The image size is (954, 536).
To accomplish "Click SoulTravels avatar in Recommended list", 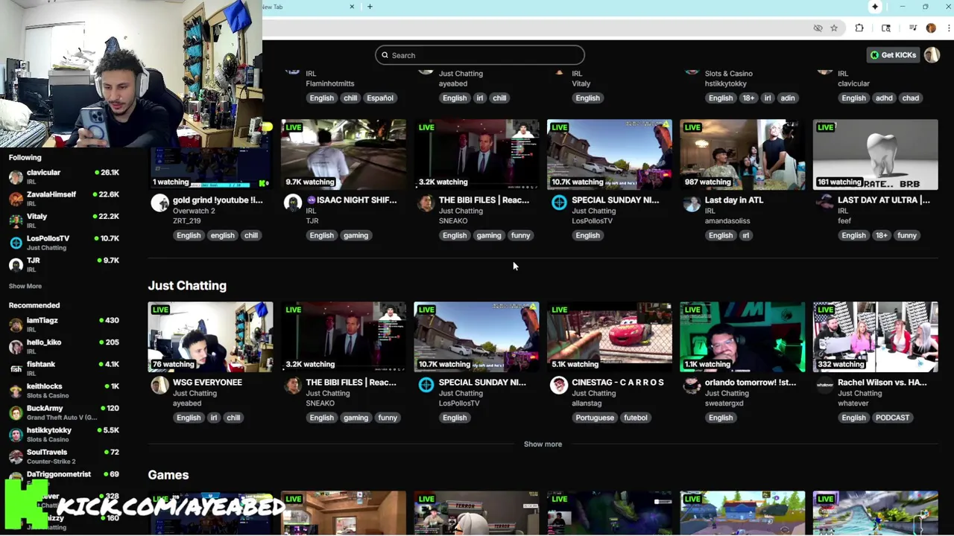I will (16, 456).
